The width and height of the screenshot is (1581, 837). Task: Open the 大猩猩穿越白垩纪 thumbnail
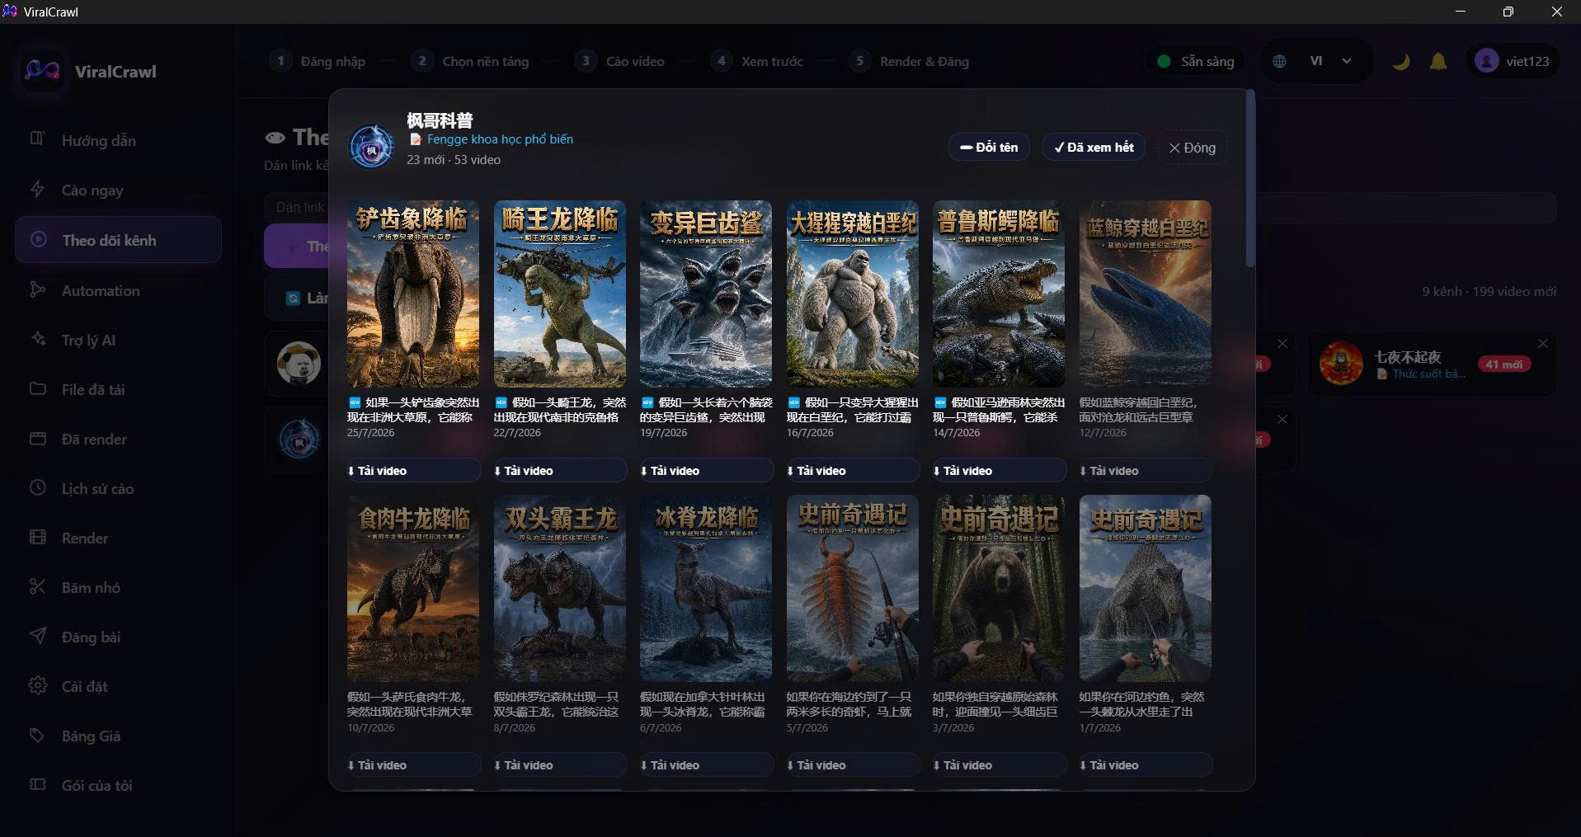(853, 294)
